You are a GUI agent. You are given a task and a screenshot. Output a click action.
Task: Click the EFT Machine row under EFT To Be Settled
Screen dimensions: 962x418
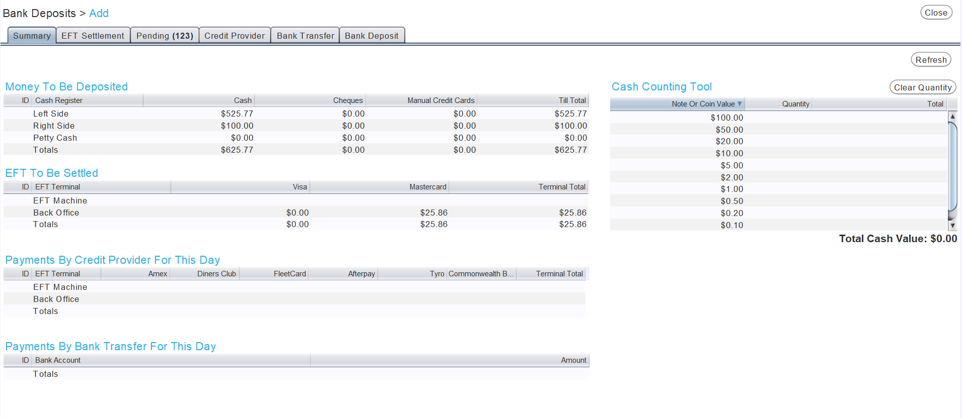[296, 200]
